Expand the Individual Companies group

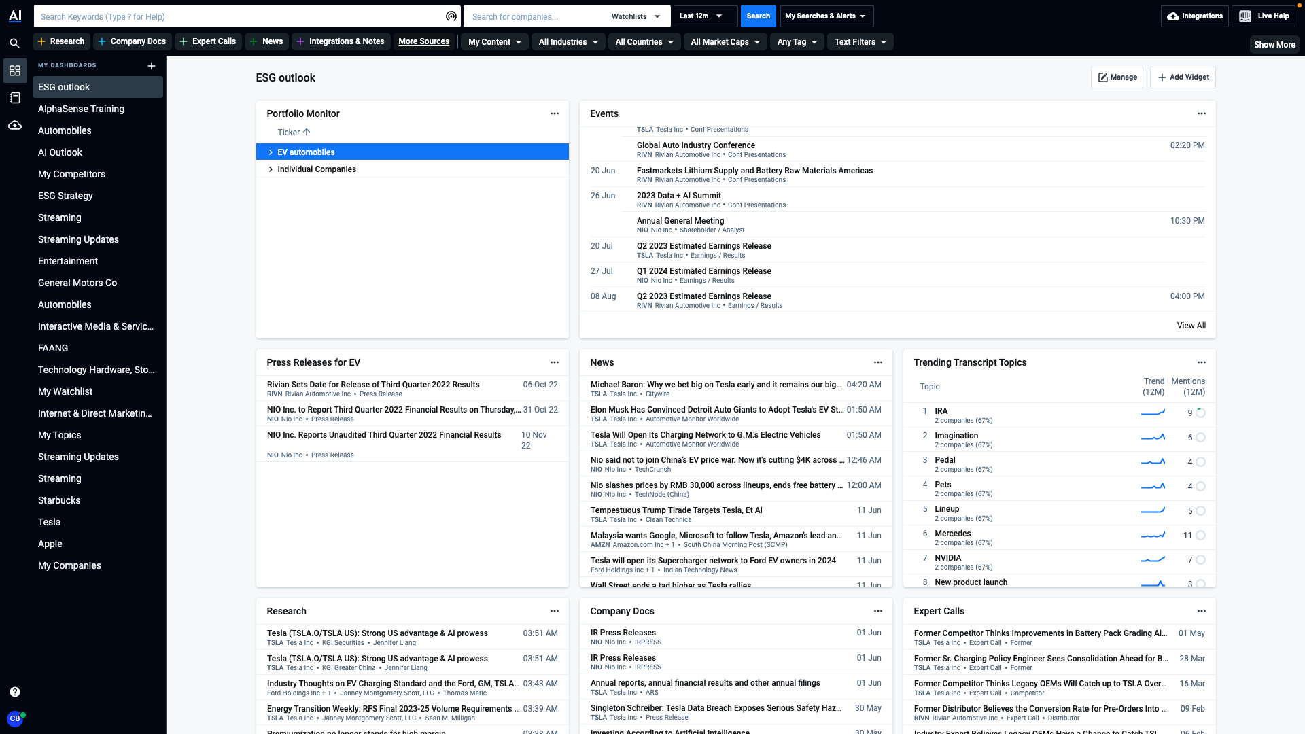[x=271, y=169]
